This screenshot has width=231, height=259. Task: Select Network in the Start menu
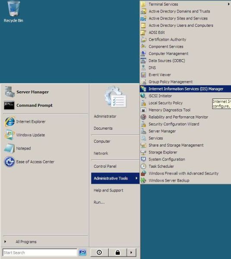(101, 153)
